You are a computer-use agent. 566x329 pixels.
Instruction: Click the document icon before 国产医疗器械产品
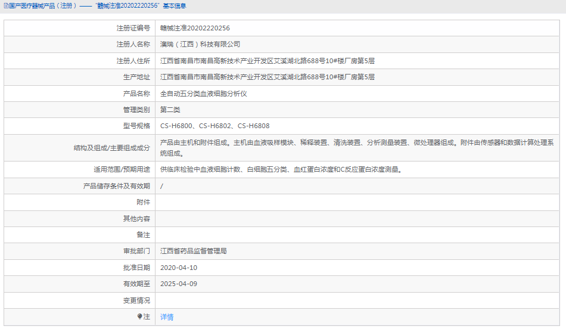pyautogui.click(x=6, y=6)
